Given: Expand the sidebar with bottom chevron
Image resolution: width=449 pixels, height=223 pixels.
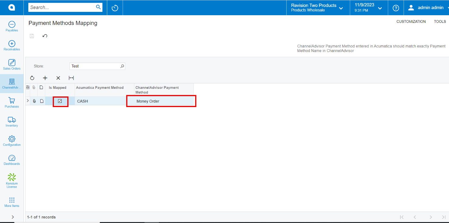Looking at the screenshot, I should click(x=12, y=217).
